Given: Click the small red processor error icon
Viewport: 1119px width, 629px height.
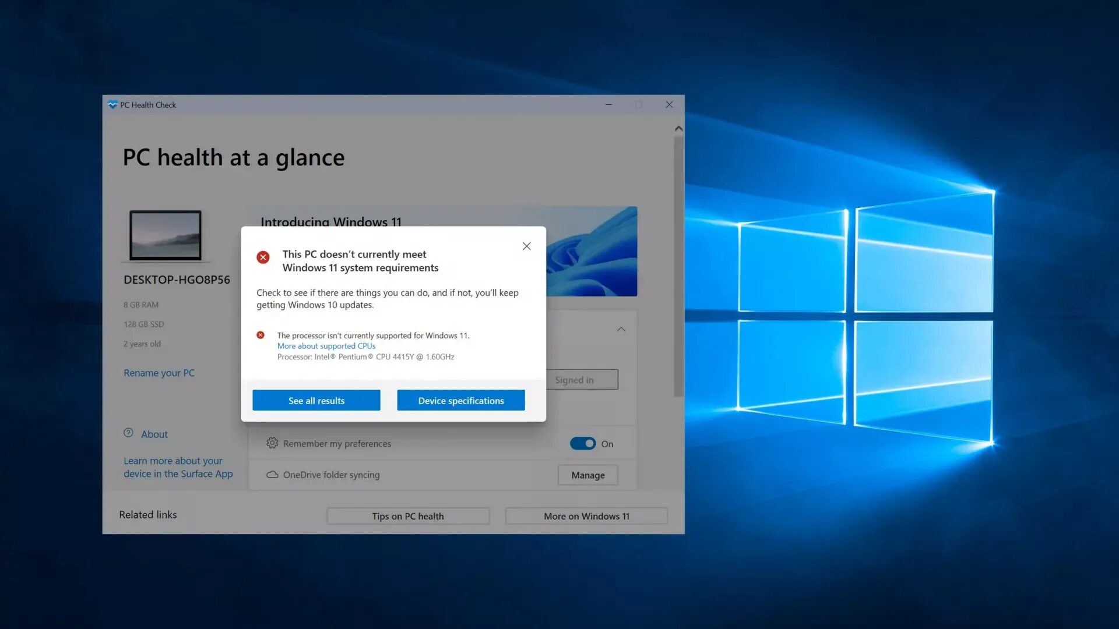Looking at the screenshot, I should tap(261, 335).
